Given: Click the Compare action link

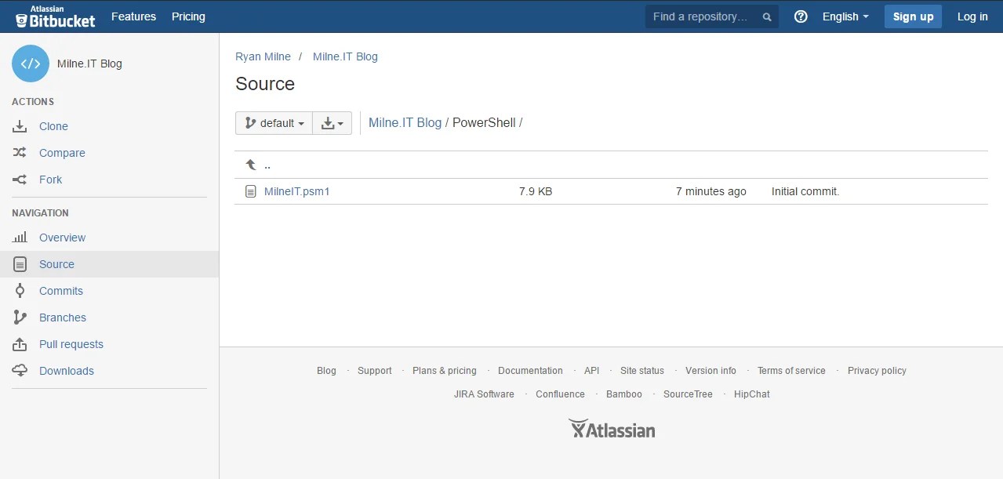Looking at the screenshot, I should click(62, 153).
